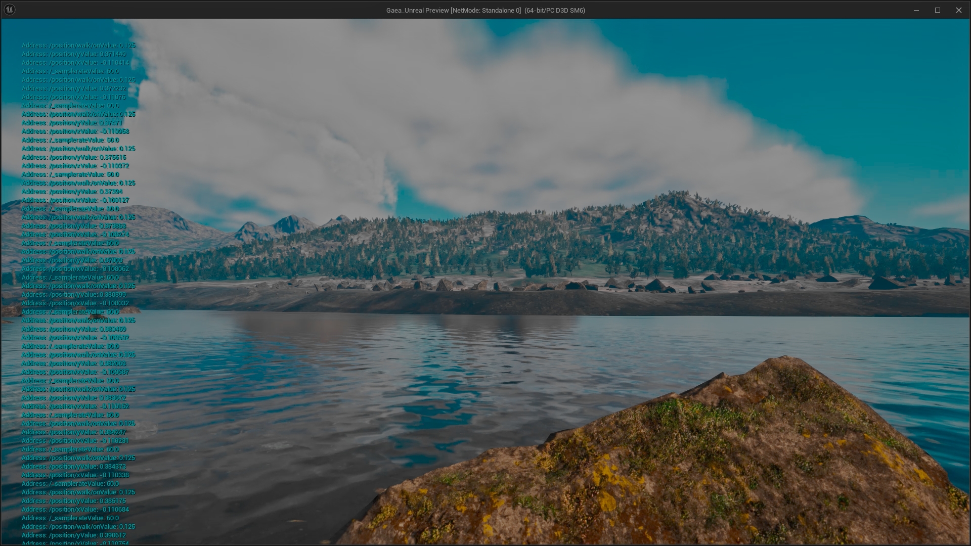
Task: Click the yValue: 0.382063 debug line
Action: tap(74, 363)
